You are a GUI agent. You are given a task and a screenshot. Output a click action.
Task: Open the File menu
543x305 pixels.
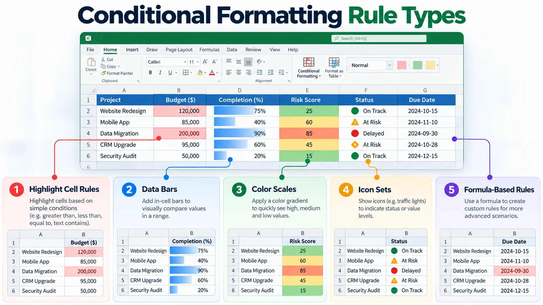tap(90, 49)
